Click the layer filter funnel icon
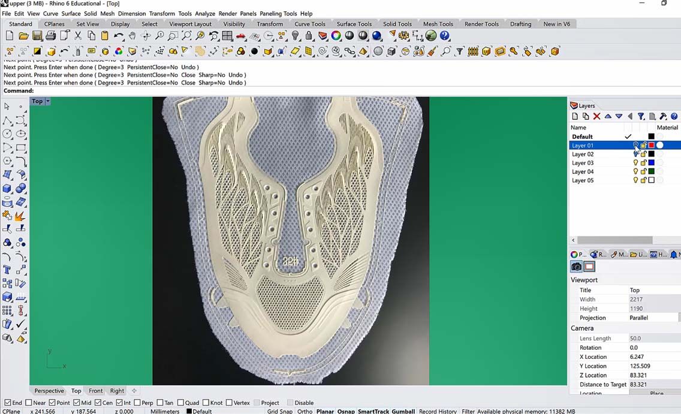681x414 pixels. pyautogui.click(x=641, y=116)
